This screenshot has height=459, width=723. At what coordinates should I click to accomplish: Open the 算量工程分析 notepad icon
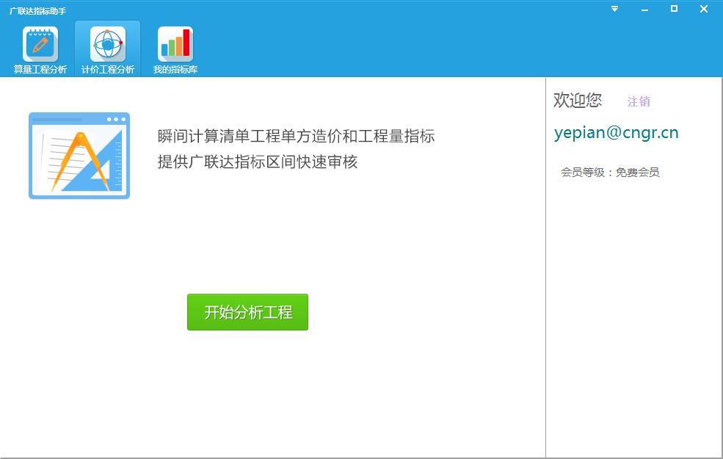coord(40,44)
